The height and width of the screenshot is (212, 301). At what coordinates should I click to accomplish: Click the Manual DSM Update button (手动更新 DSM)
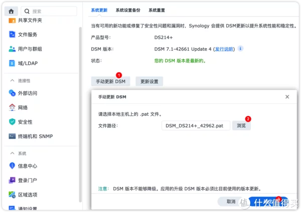click(110, 81)
